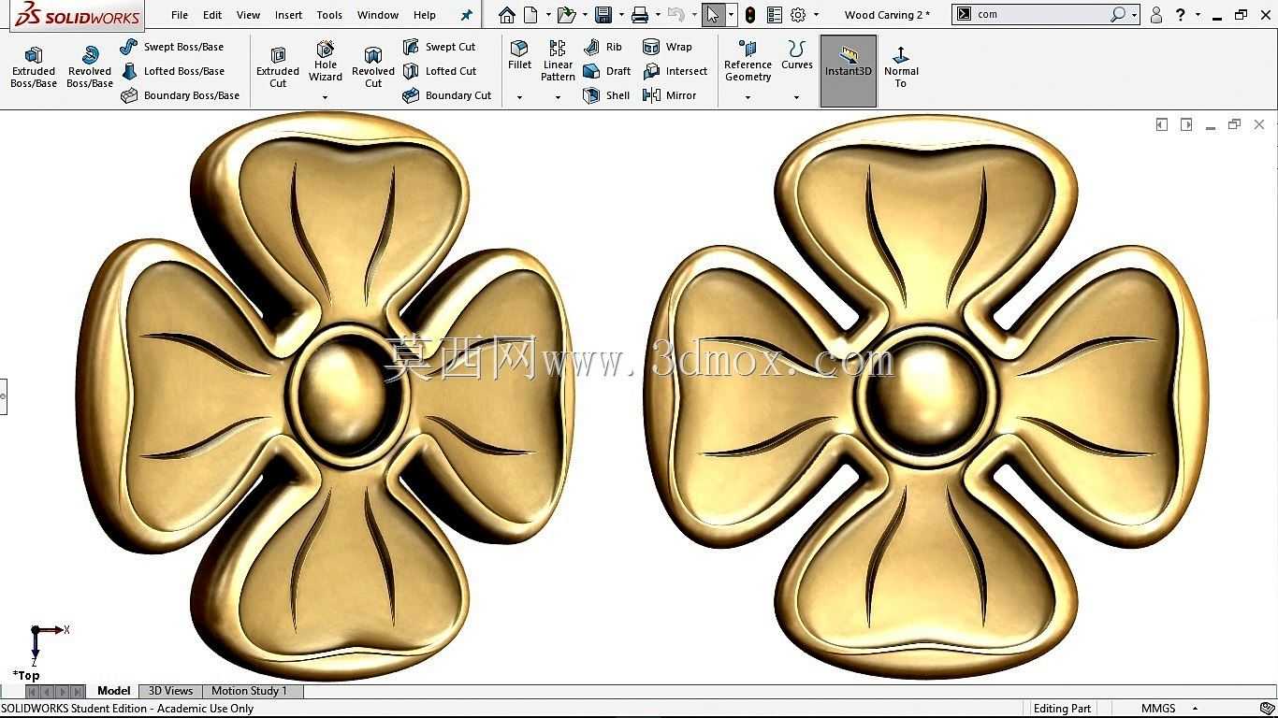Pin the menu bar with pushpin
The width and height of the screenshot is (1278, 718).
pyautogui.click(x=467, y=15)
